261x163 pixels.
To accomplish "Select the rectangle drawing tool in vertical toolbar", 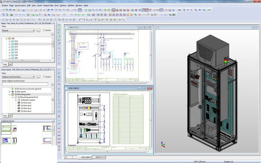I will pyautogui.click(x=59, y=81).
